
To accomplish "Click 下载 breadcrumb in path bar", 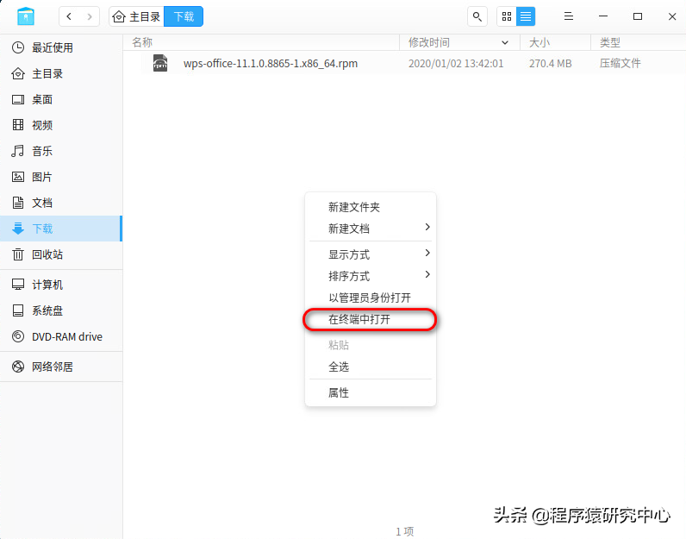I will [x=184, y=16].
